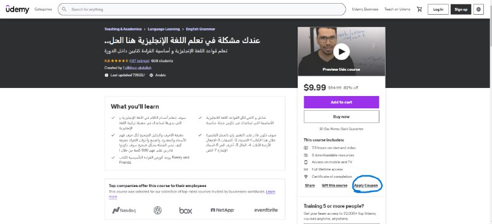Open the language globe button
This screenshot has width=492, height=224.
coord(478,9)
